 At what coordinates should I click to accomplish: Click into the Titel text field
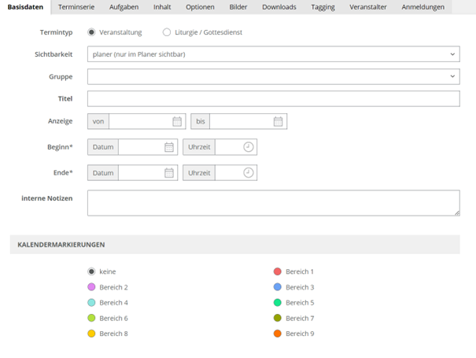(x=273, y=98)
